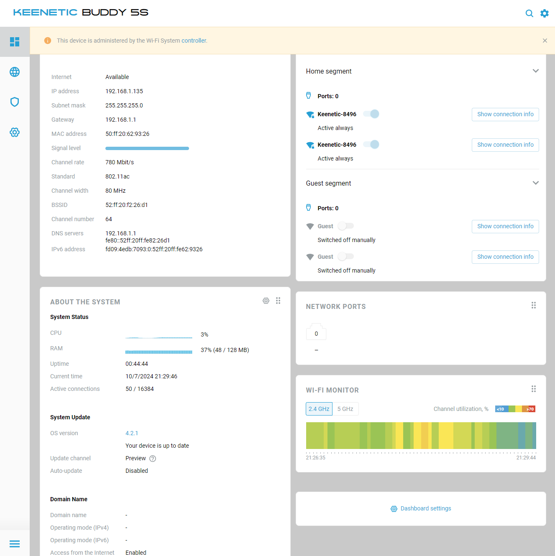Select the 2.4 GHz tab
555x556 pixels.
coord(319,408)
